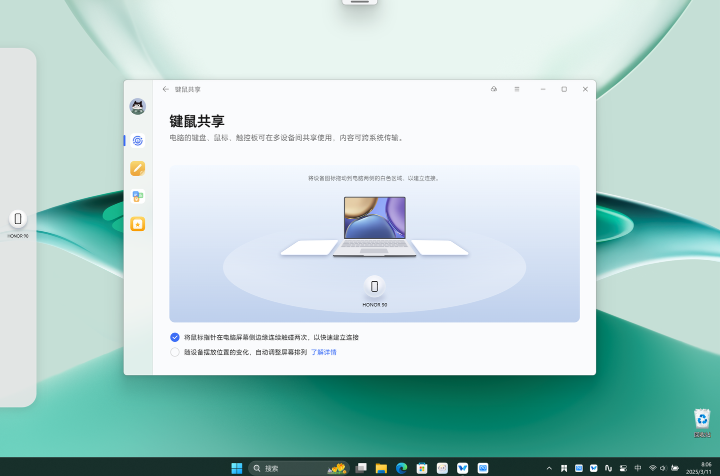
Task: Click the taskbar search box
Action: (299, 468)
